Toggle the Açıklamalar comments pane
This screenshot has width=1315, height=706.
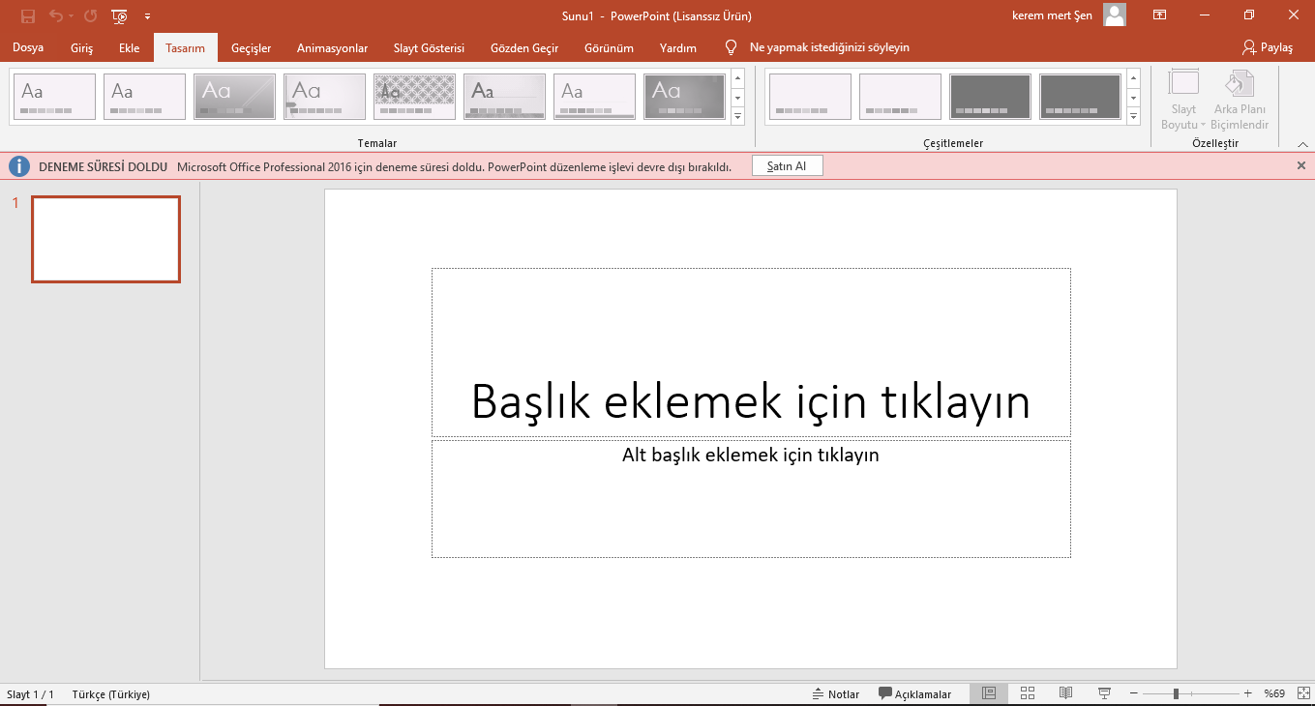(914, 693)
